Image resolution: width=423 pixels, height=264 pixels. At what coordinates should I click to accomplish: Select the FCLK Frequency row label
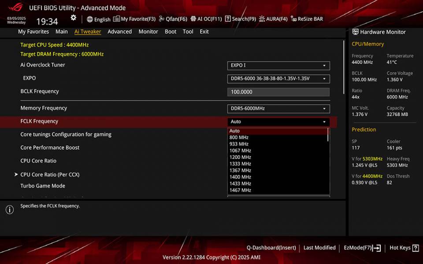[39, 121]
